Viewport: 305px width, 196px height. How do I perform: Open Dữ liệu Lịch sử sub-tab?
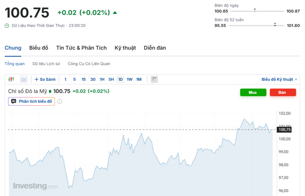click(46, 64)
